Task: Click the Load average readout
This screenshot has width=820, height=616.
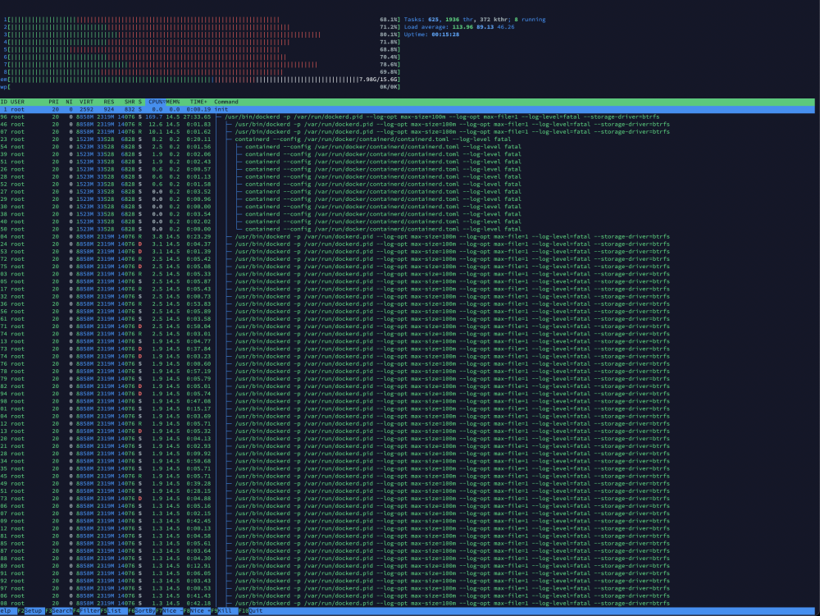Action: 458,27
